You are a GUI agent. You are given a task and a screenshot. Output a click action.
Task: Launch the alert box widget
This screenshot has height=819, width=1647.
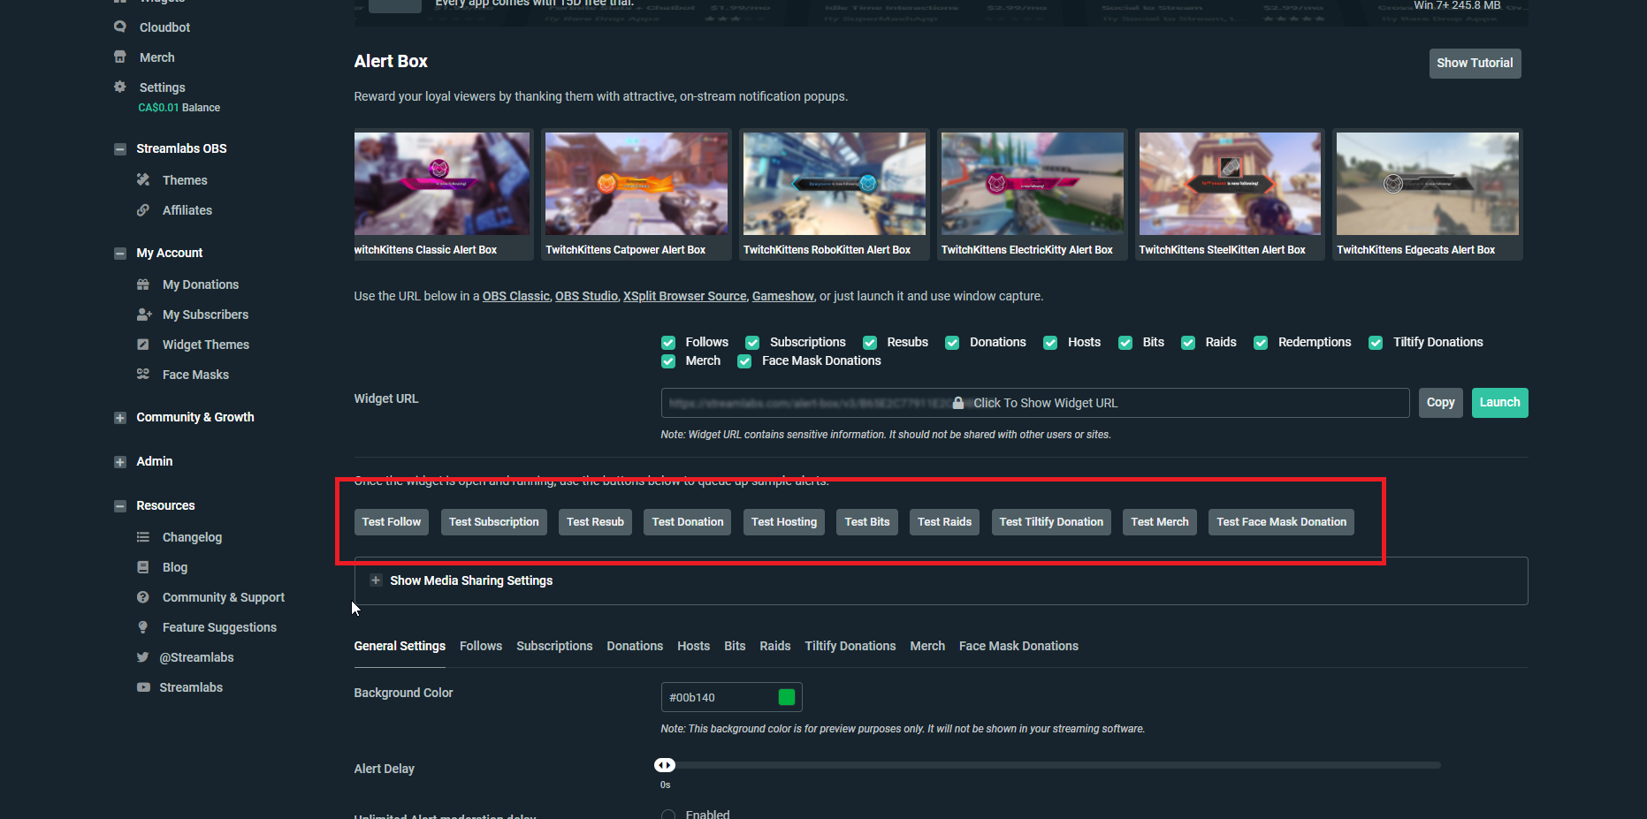click(1499, 403)
